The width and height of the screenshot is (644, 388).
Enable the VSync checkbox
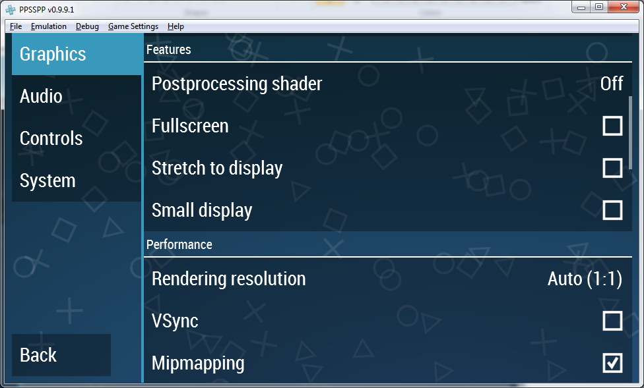612,321
